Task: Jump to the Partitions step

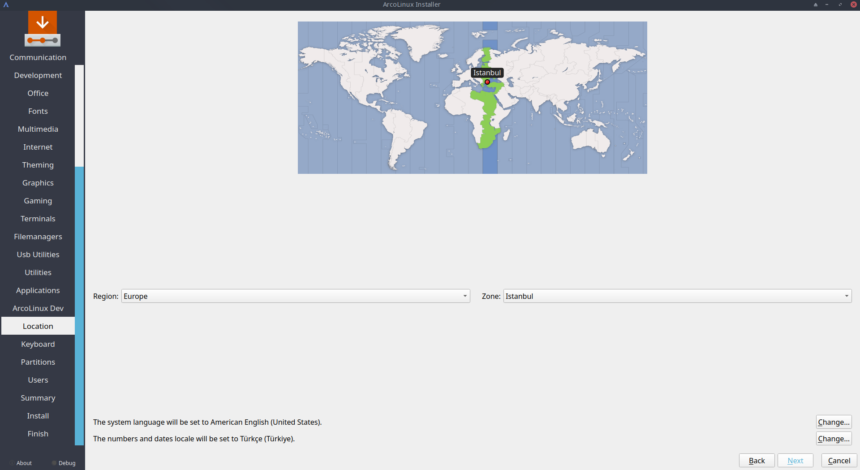Action: coord(38,362)
